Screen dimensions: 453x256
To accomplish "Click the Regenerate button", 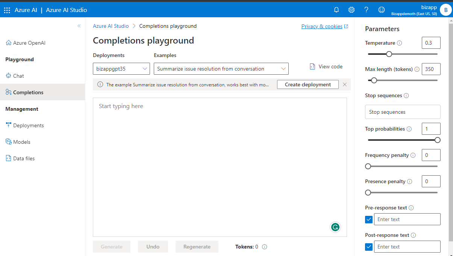I will pos(197,247).
